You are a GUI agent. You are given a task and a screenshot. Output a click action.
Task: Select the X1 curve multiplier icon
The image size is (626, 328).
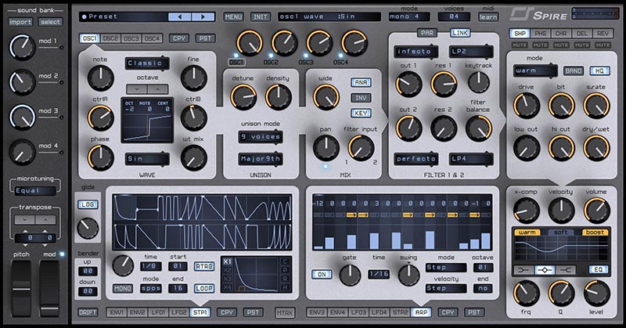228,261
